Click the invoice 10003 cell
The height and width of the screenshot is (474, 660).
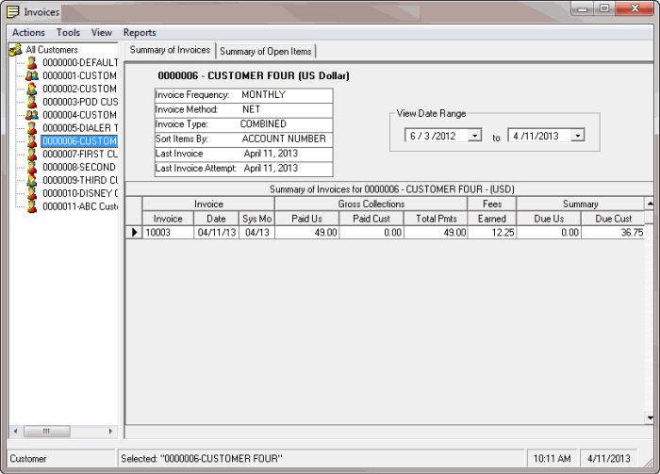(168, 232)
